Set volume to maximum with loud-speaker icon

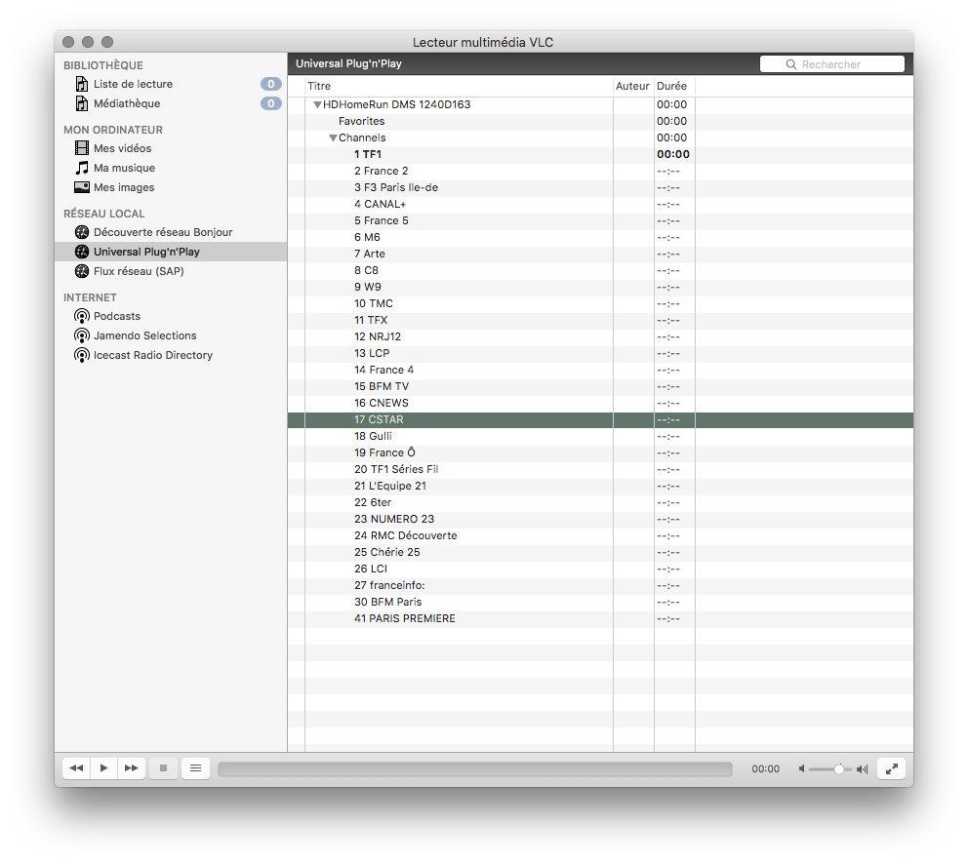click(x=863, y=768)
